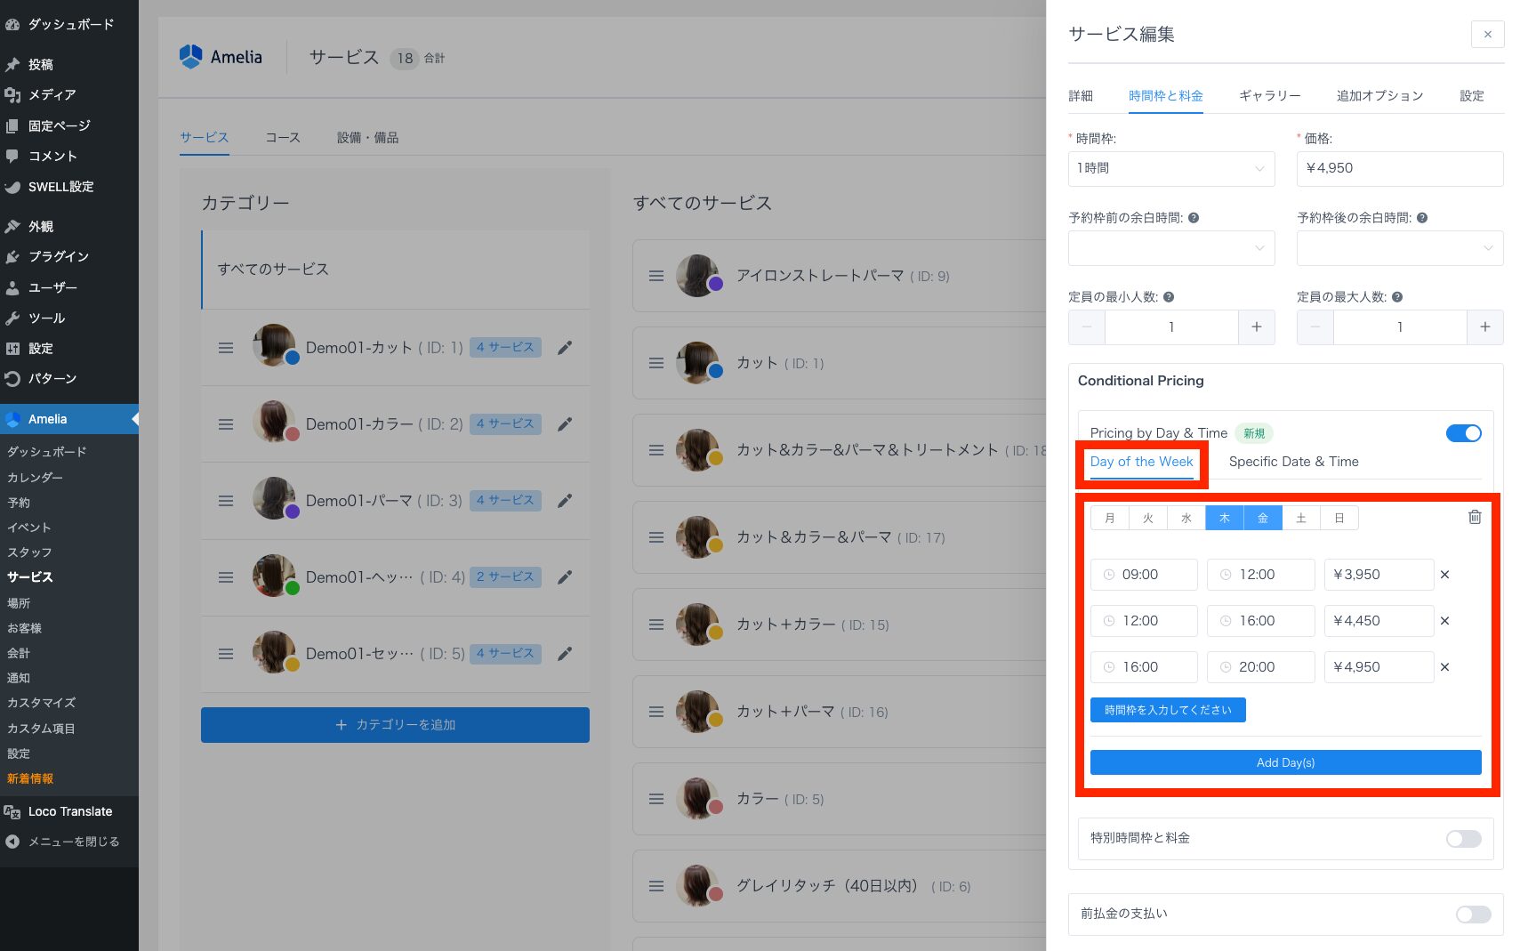Enable the 特別時間枠と料金 toggle
Image resolution: width=1520 pixels, height=951 pixels.
coord(1463,839)
